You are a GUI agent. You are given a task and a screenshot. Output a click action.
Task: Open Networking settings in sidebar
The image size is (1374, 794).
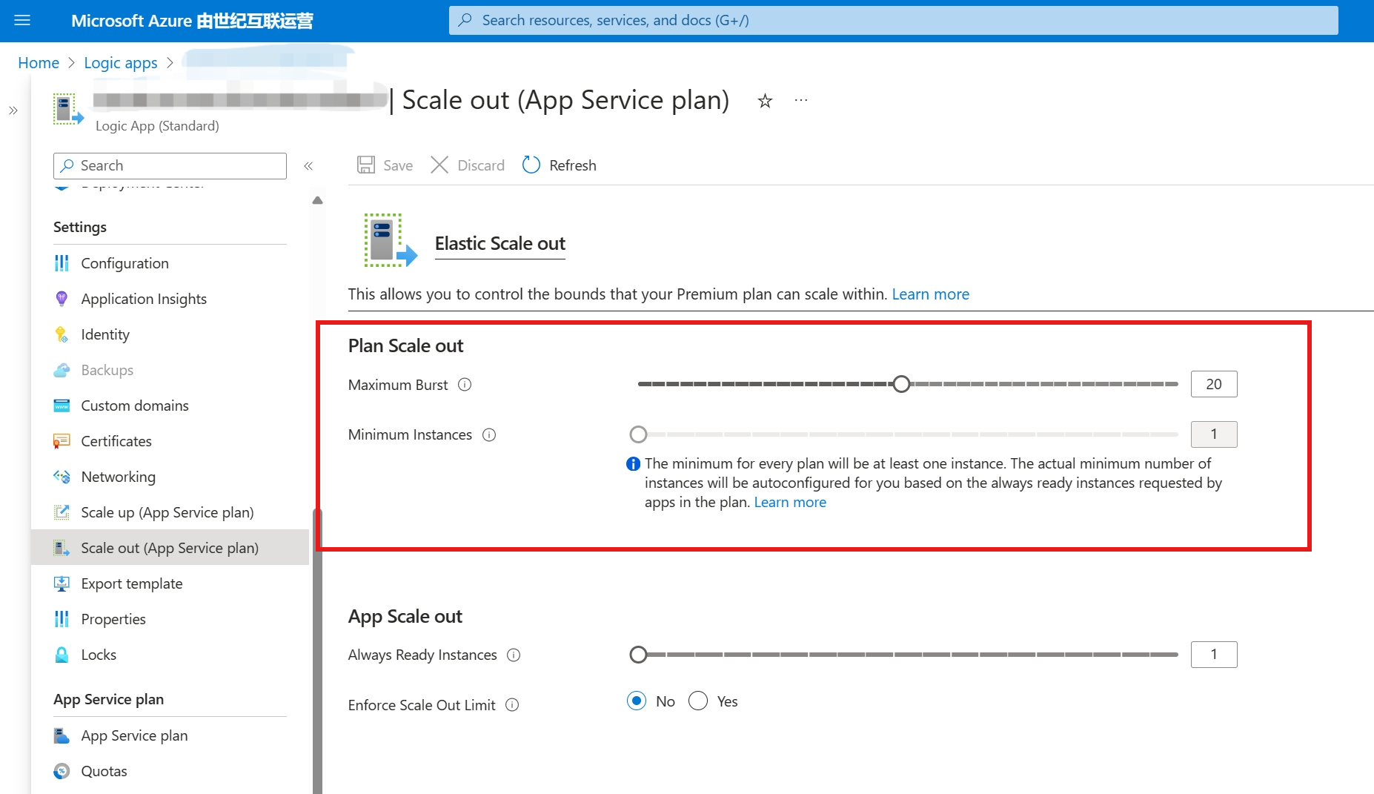[118, 477]
